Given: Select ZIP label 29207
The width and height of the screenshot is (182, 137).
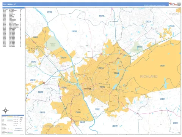Looking at the screenshot, I should pyautogui.click(x=163, y=65).
